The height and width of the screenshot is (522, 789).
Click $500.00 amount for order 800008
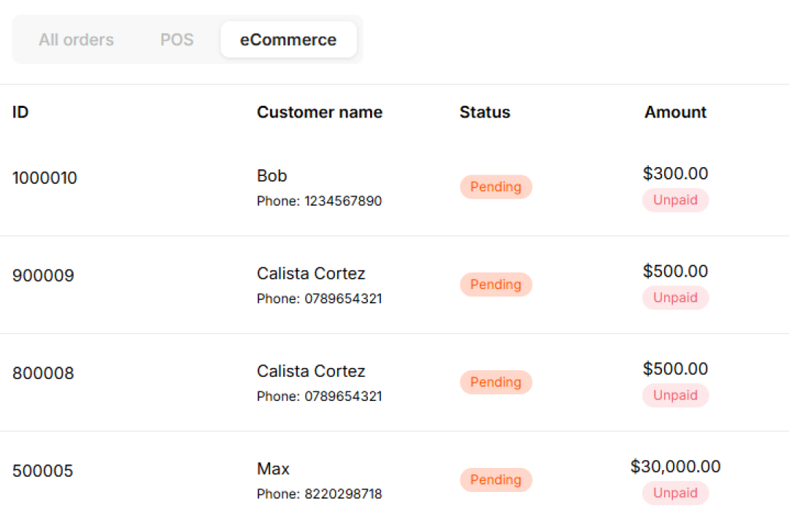pyautogui.click(x=675, y=369)
